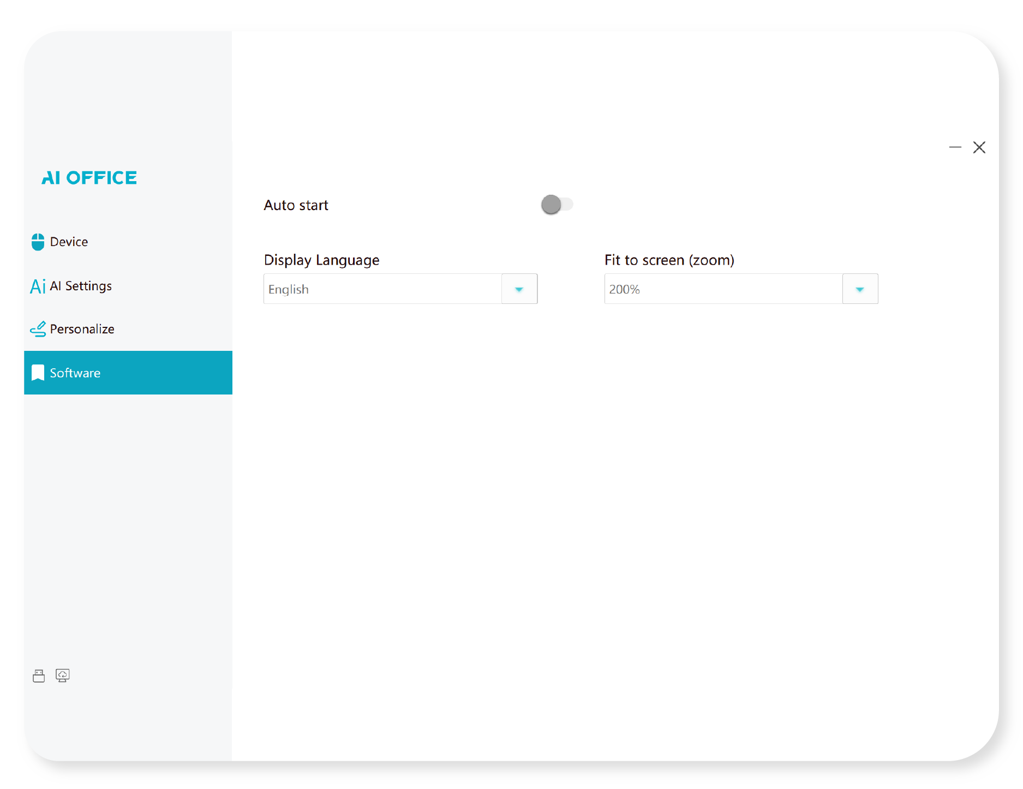
Task: Click the Display Language label
Action: 321,260
